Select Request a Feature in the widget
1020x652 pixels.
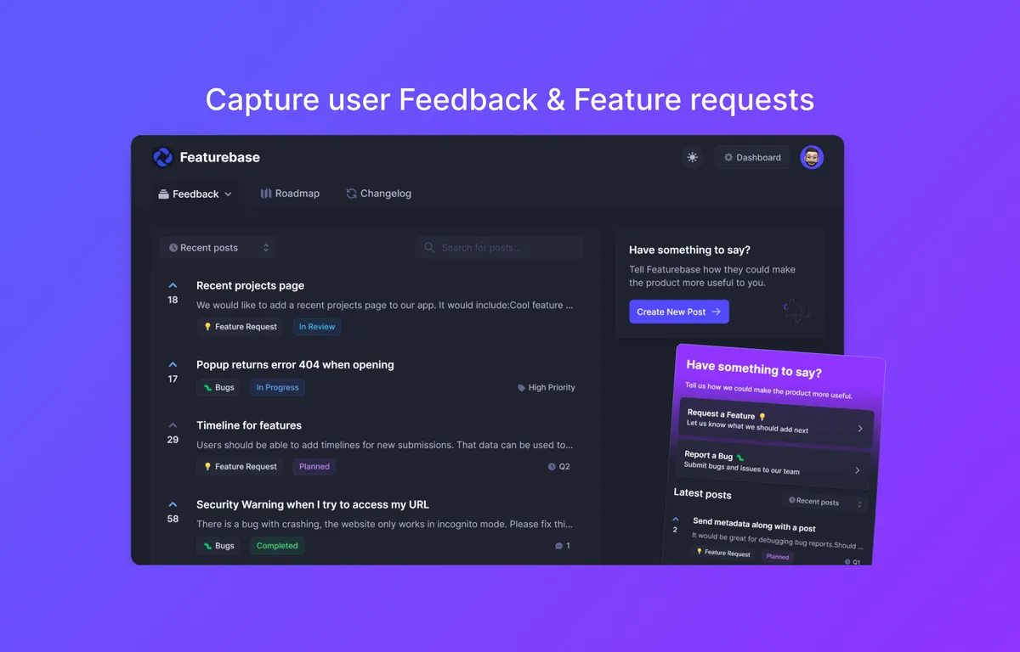(x=775, y=422)
